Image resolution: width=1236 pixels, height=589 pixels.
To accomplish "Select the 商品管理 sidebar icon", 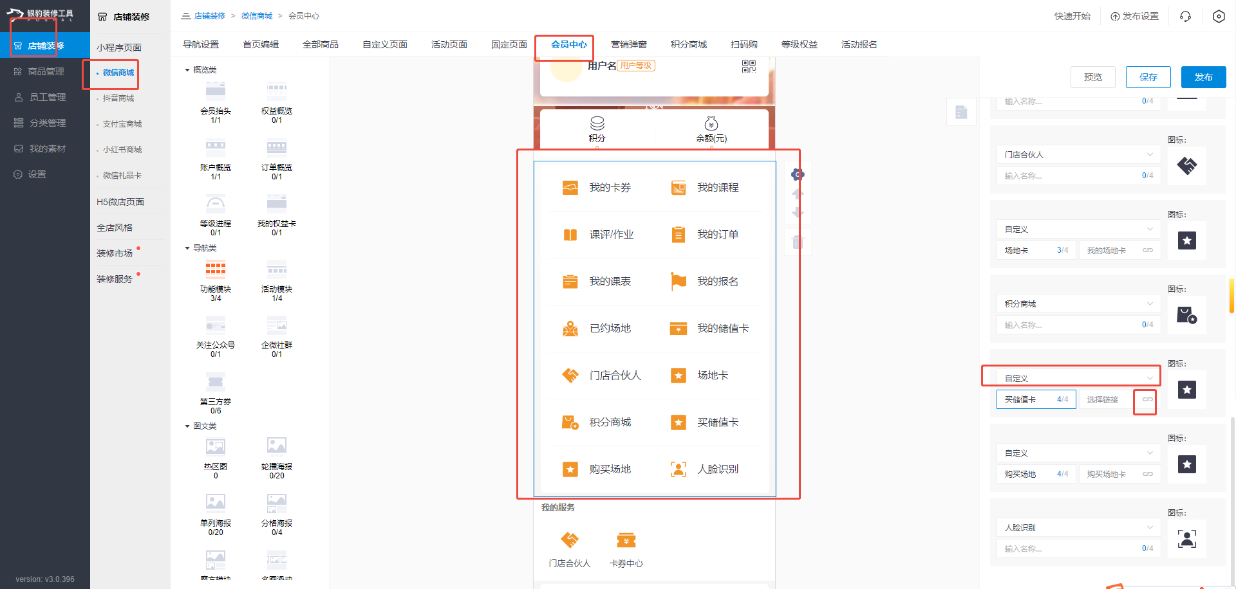I will coord(17,71).
